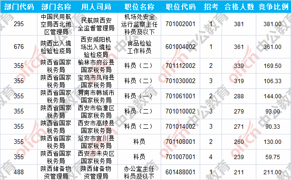Select position code 701030002
Viewport: 291px width, 180px height.
pos(180,81)
